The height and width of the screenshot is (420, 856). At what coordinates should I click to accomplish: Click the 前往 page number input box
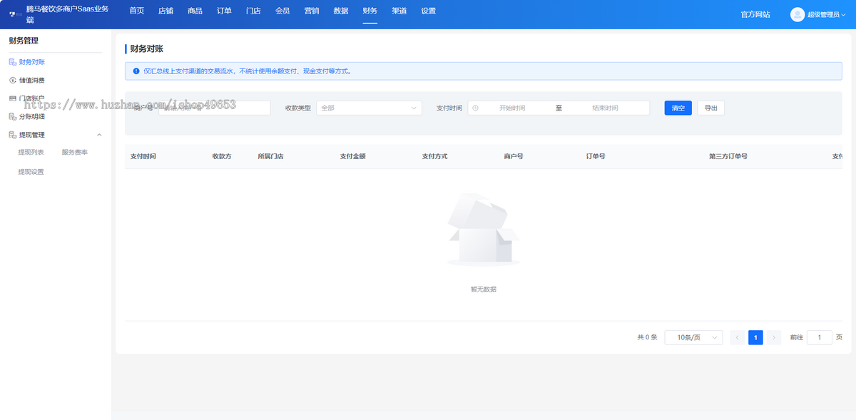819,337
